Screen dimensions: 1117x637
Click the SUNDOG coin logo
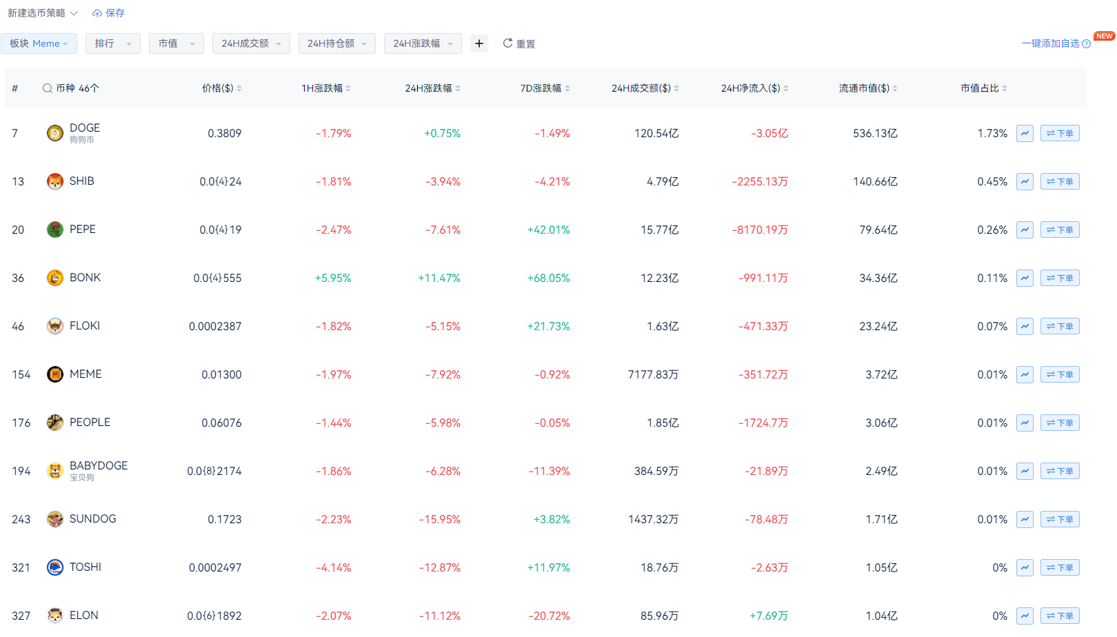click(55, 519)
